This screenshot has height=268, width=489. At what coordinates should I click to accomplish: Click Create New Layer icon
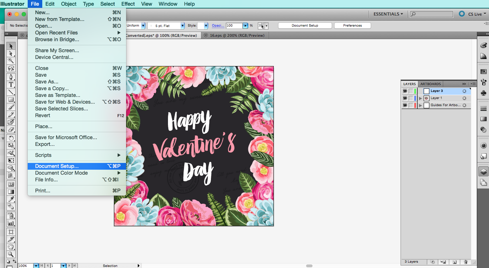pos(454,262)
